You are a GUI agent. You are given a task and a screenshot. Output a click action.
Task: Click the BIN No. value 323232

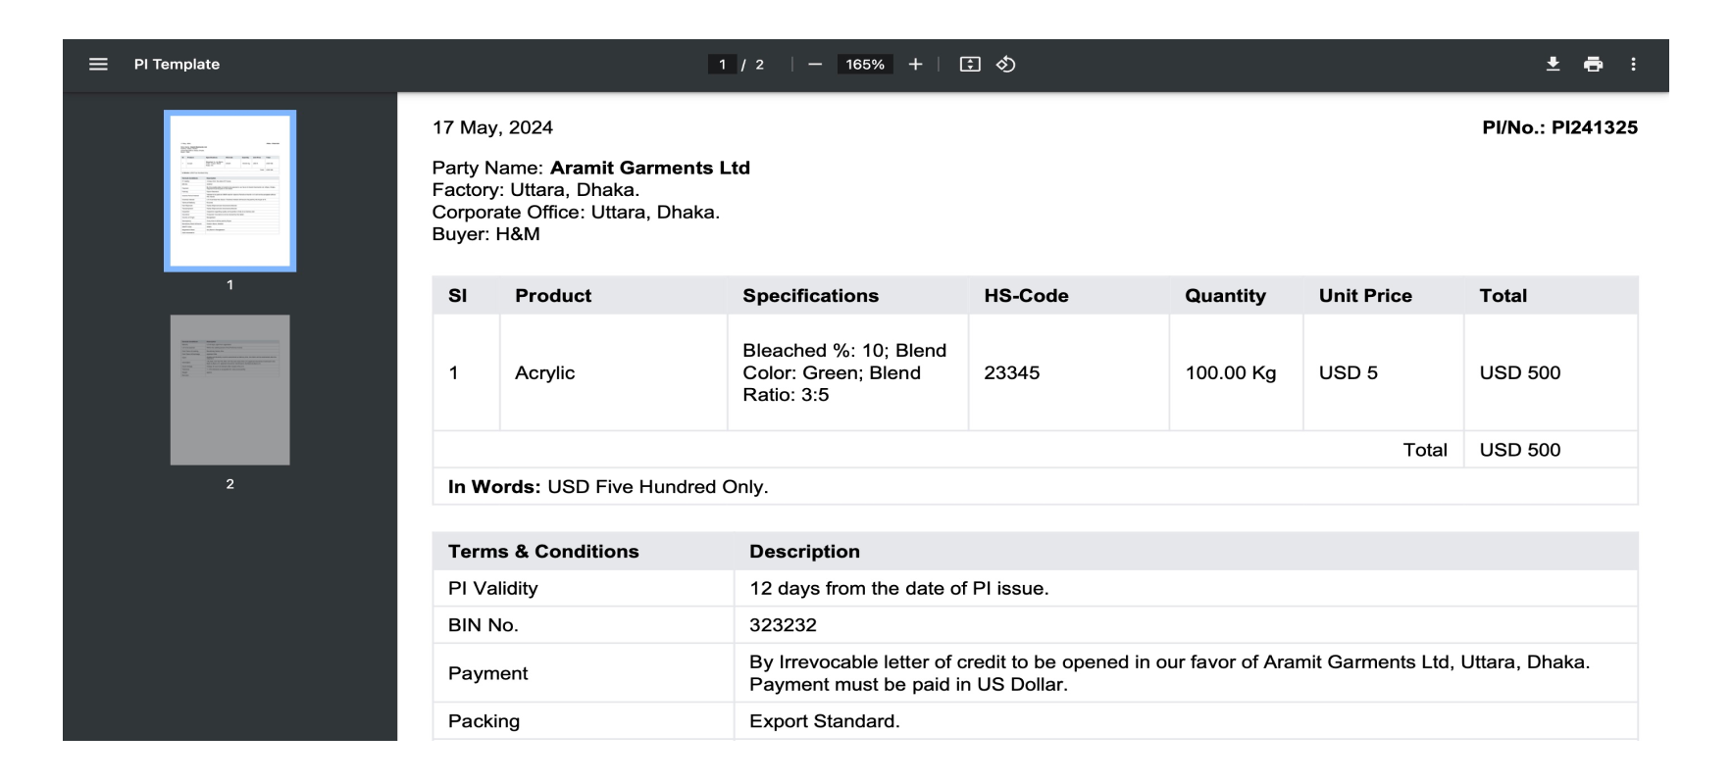pos(783,625)
